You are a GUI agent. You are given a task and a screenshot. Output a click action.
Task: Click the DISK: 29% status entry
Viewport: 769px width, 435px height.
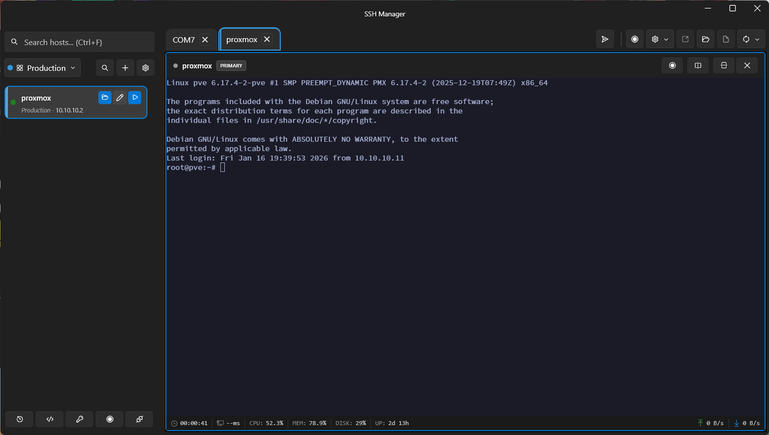(x=351, y=423)
